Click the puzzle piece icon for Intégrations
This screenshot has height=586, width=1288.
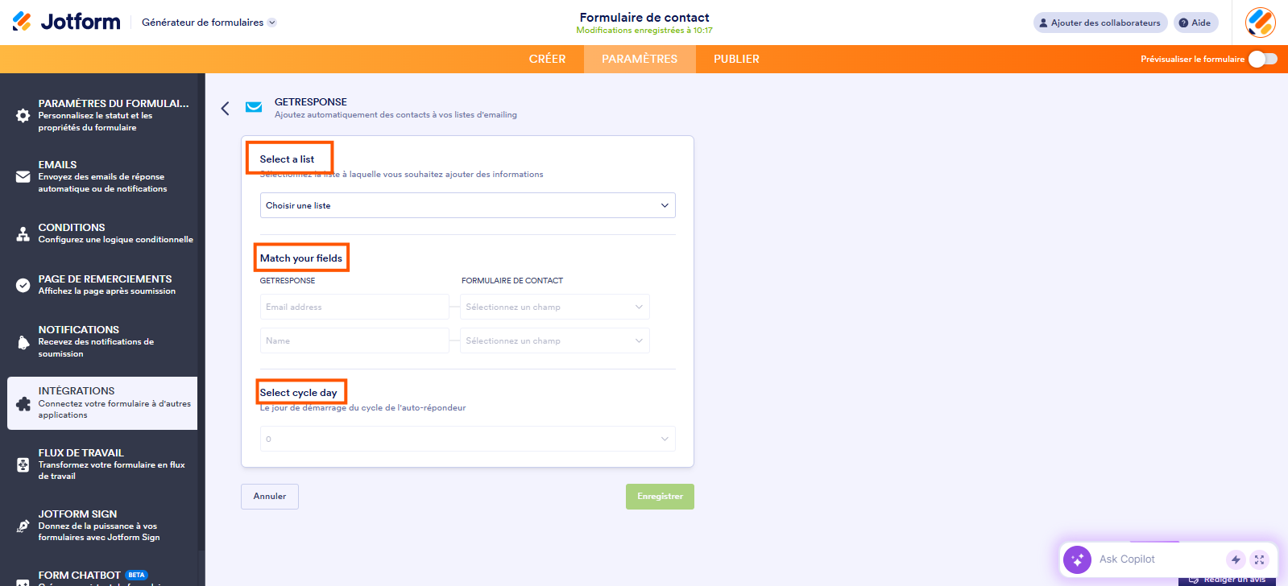coord(23,403)
